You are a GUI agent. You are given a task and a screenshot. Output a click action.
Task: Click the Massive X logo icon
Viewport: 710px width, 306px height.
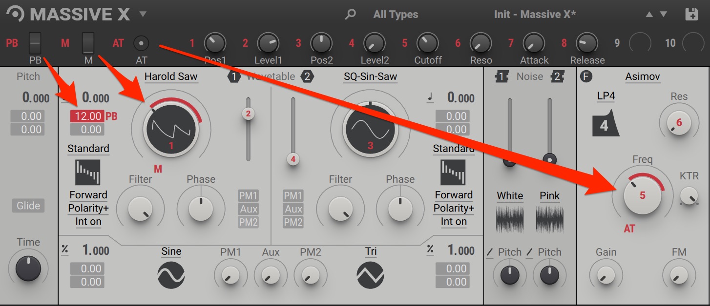[16, 14]
